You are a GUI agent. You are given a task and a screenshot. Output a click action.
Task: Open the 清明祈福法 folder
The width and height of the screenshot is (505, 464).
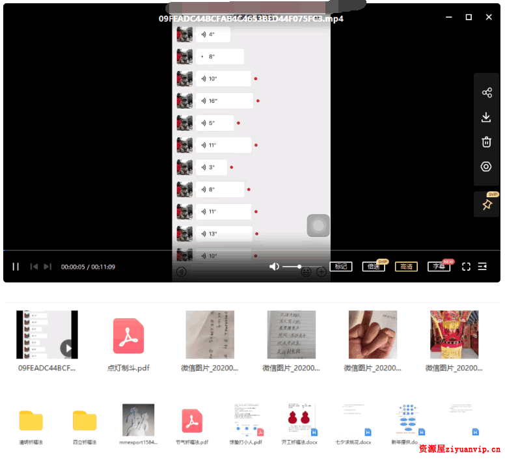31,420
